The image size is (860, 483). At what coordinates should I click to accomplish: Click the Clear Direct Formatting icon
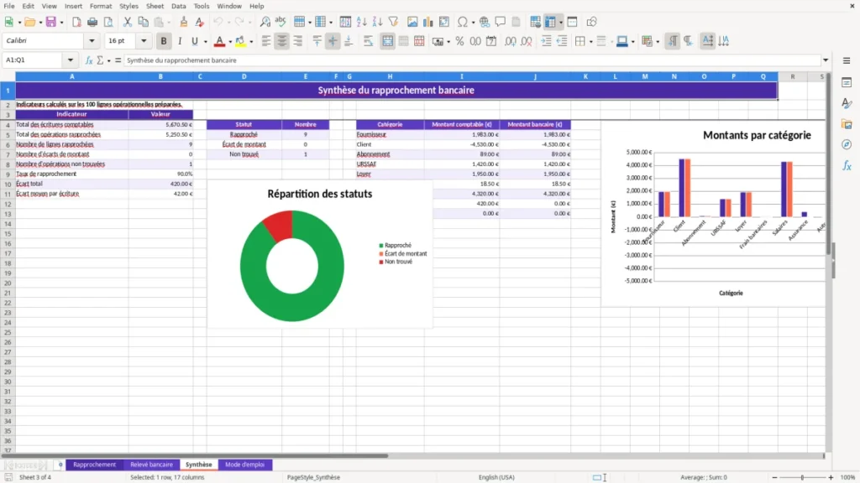[200, 22]
